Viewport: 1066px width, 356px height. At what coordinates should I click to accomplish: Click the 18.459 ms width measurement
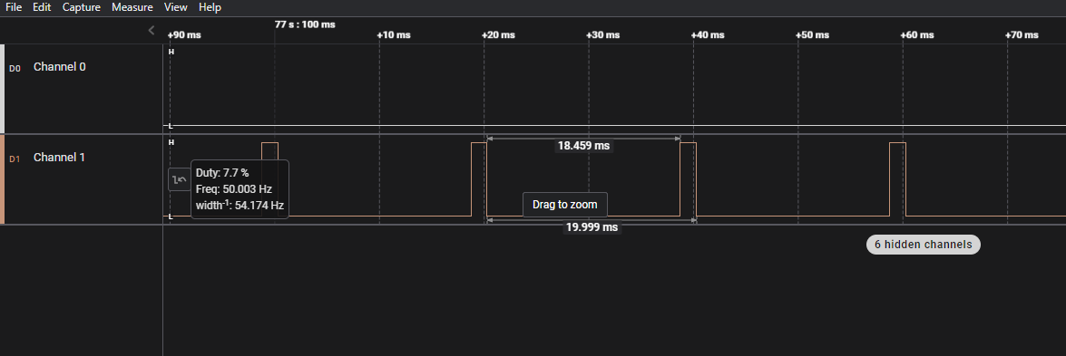click(x=583, y=145)
